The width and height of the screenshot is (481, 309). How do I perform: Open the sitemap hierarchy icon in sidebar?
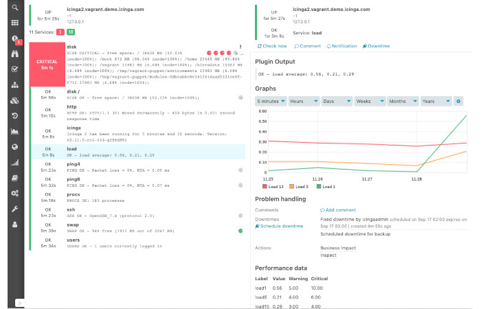click(x=14, y=85)
